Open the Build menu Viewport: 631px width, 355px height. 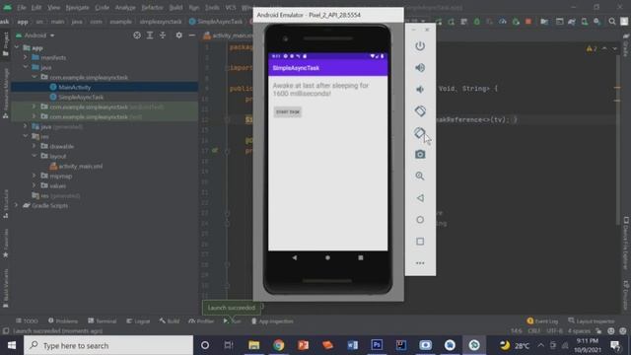coord(175,7)
